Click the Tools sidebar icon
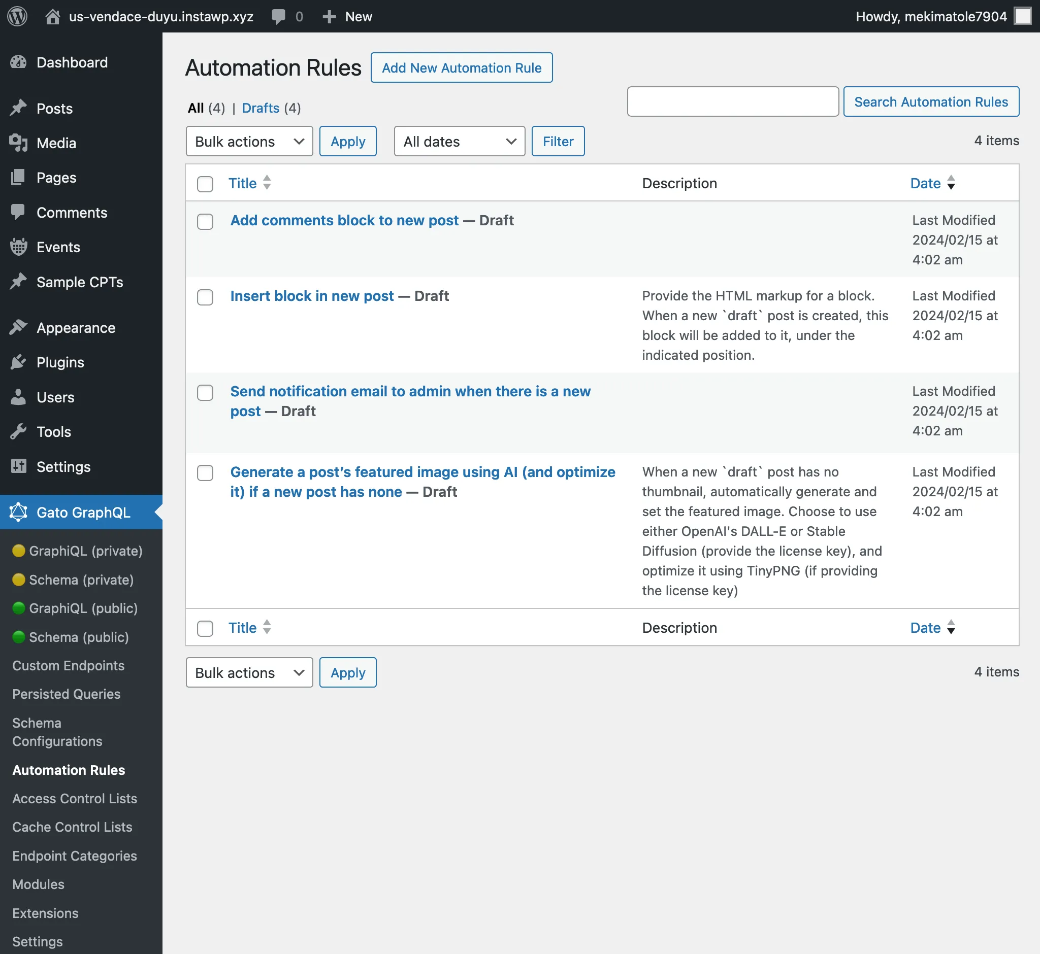 click(x=17, y=432)
